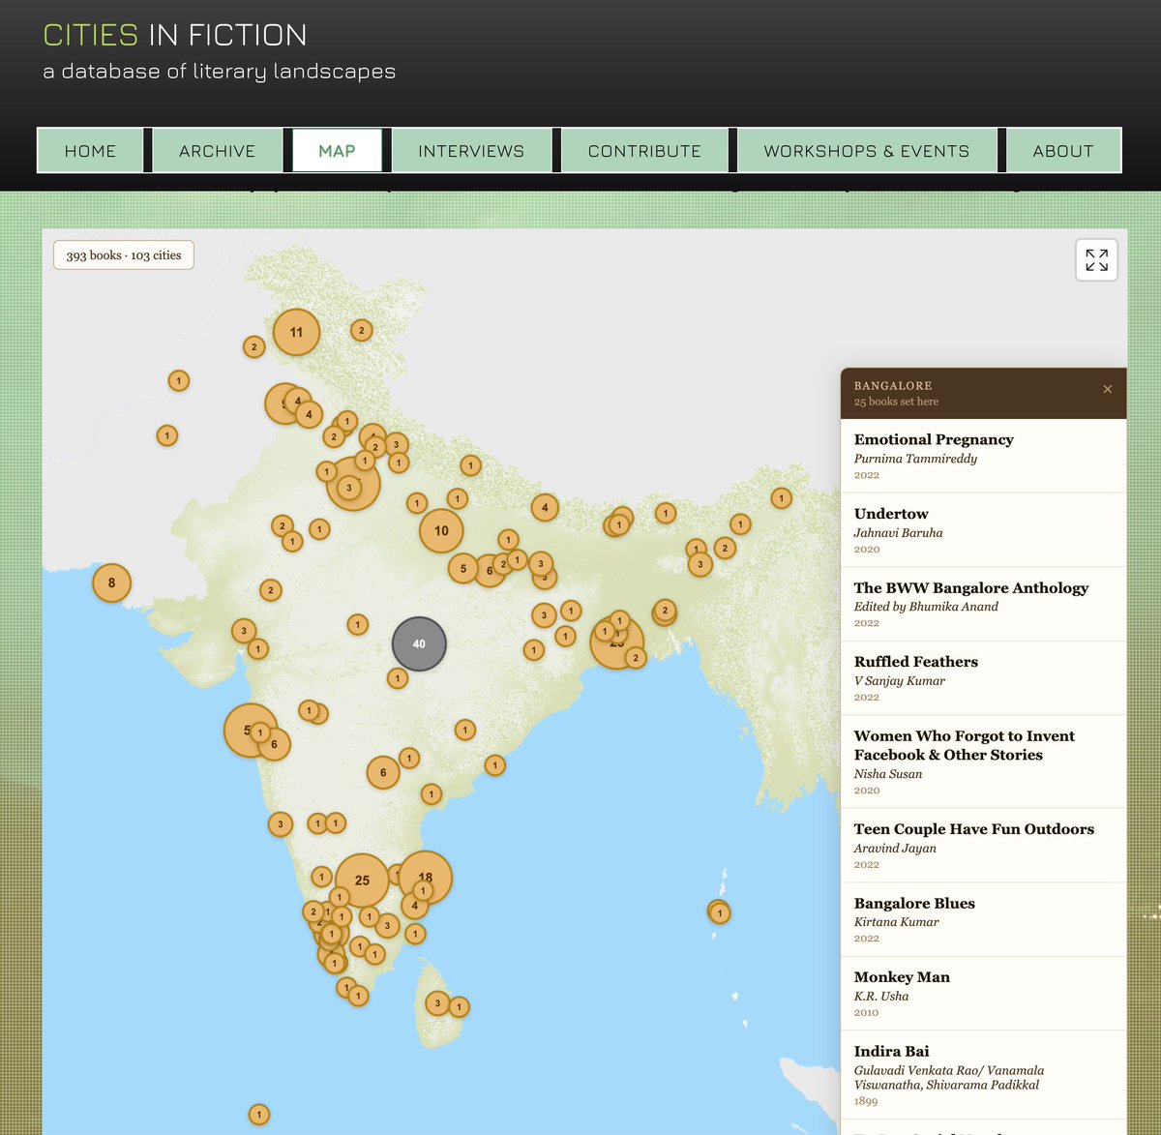The height and width of the screenshot is (1135, 1161).
Task: Open the book Undertow
Action: tap(983, 530)
